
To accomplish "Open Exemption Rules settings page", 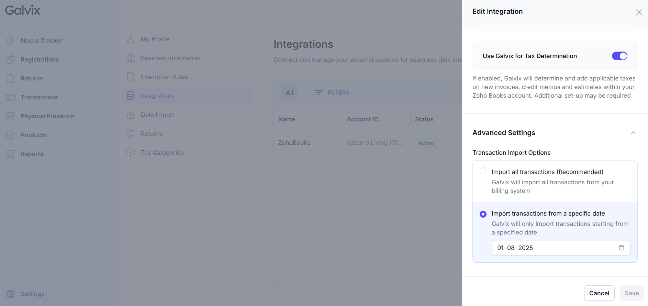I will (164, 77).
